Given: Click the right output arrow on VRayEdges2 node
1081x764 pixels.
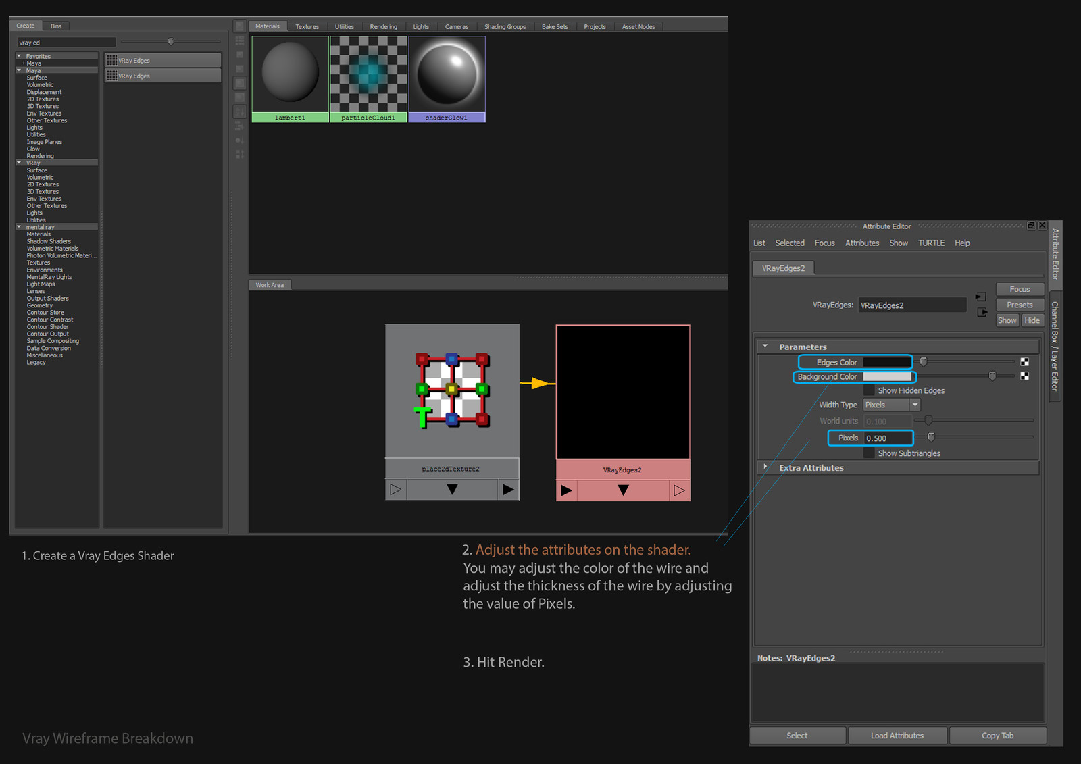Looking at the screenshot, I should pos(679,490).
